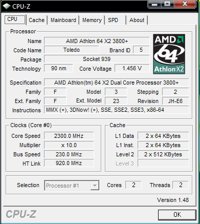This screenshot has width=200, height=224.
Task: Select the CPU tab
Action: 15,19
